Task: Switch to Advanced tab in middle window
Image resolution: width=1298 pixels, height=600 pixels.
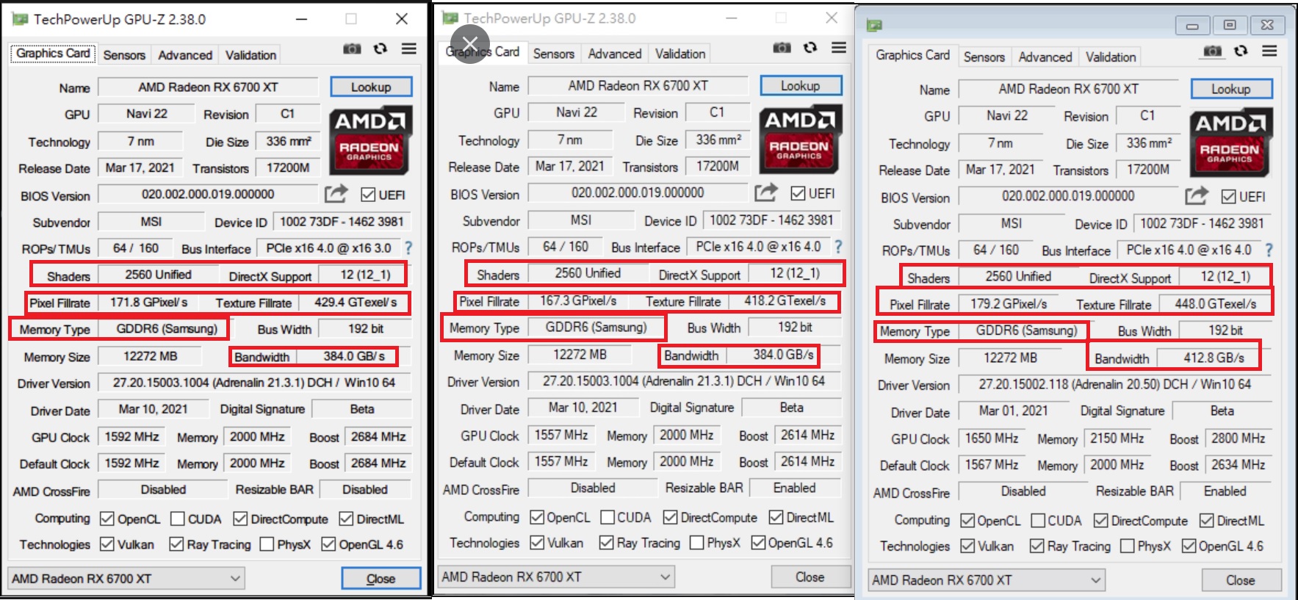Action: pos(615,54)
